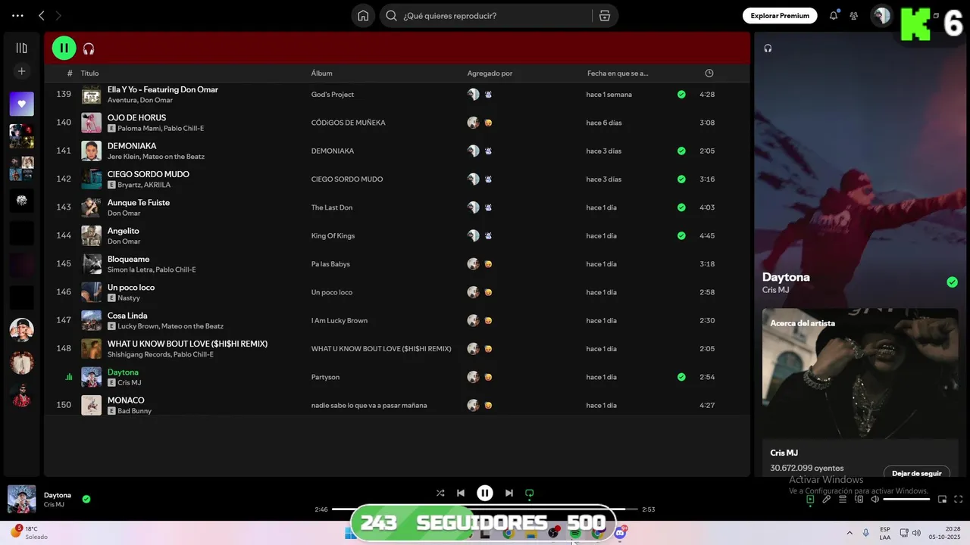Screen dimensions: 970x545
Task: Sort by Fecha en que se a... header
Action: click(x=618, y=73)
